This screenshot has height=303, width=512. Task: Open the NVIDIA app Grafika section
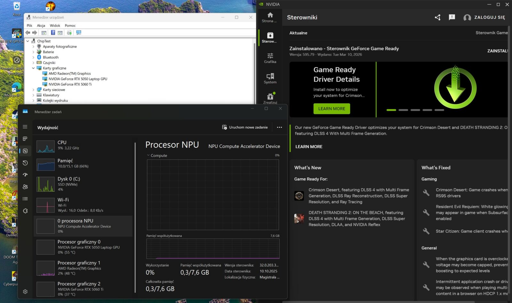click(x=270, y=58)
